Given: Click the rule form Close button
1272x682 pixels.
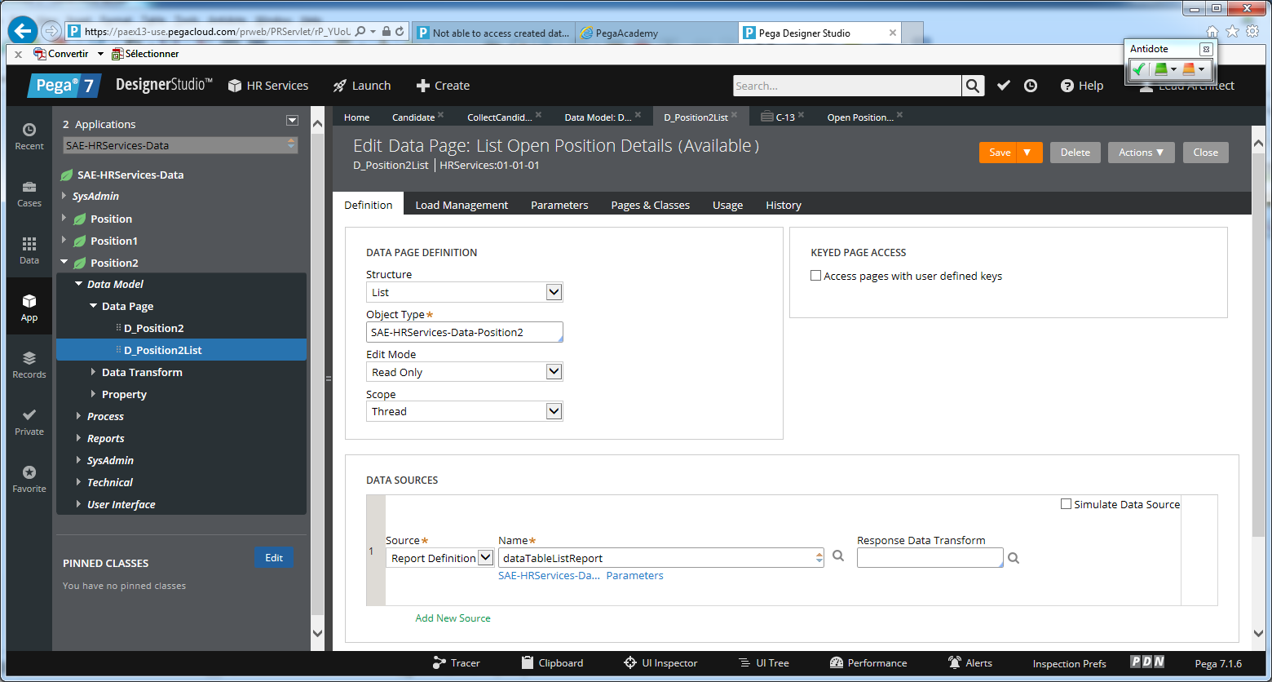Looking at the screenshot, I should coord(1205,153).
